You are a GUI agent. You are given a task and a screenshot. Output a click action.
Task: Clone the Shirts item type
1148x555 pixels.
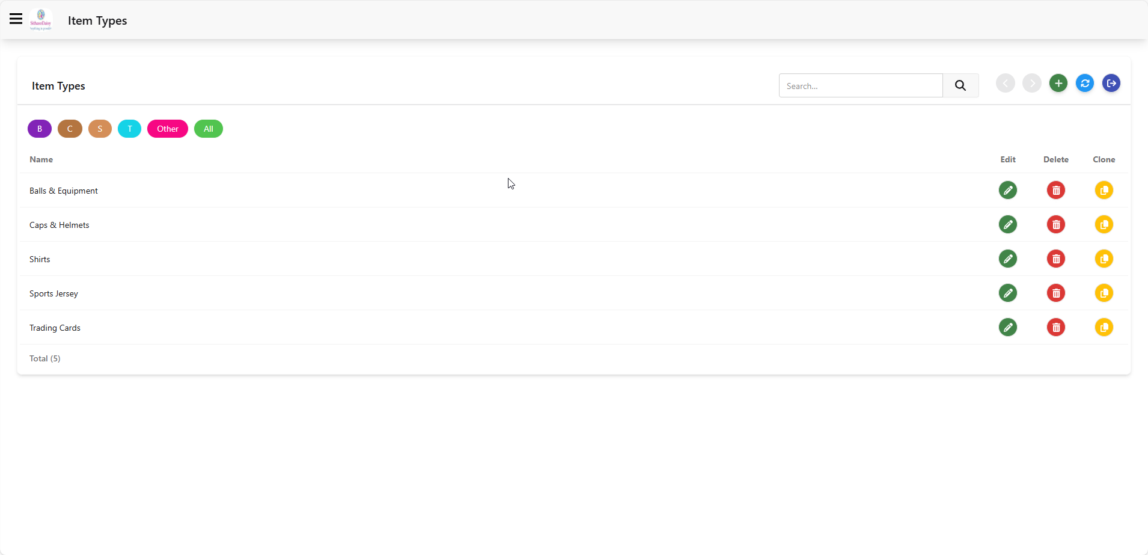1104,259
